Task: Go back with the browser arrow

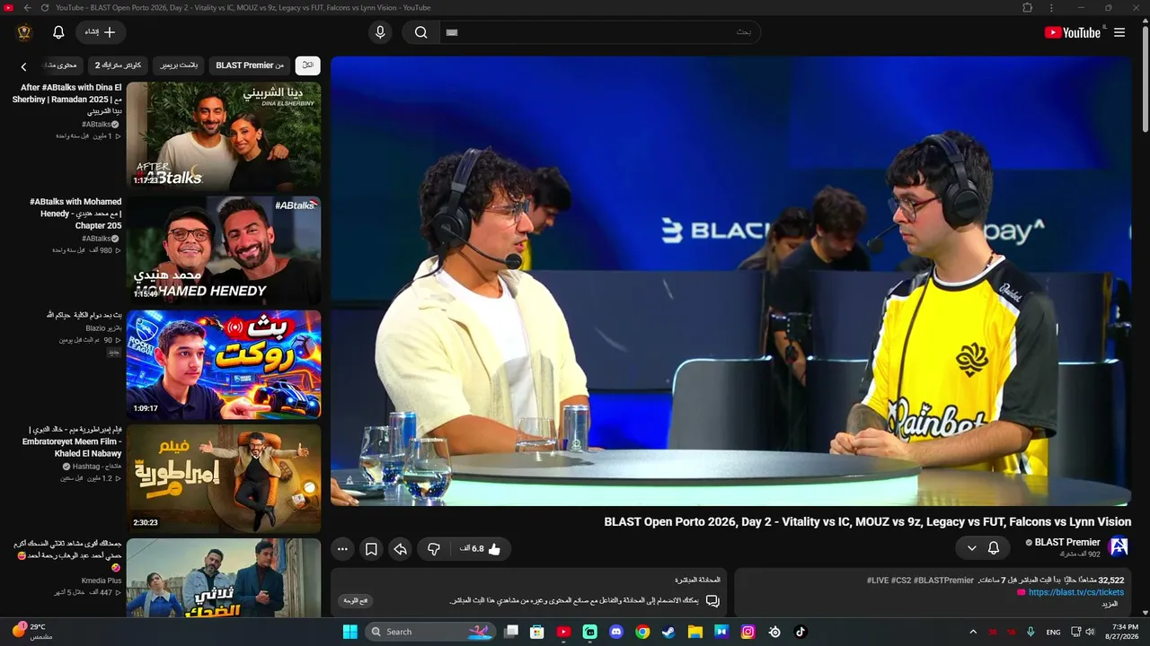Action: coord(28,8)
